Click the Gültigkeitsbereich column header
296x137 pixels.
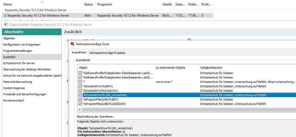click(211, 68)
